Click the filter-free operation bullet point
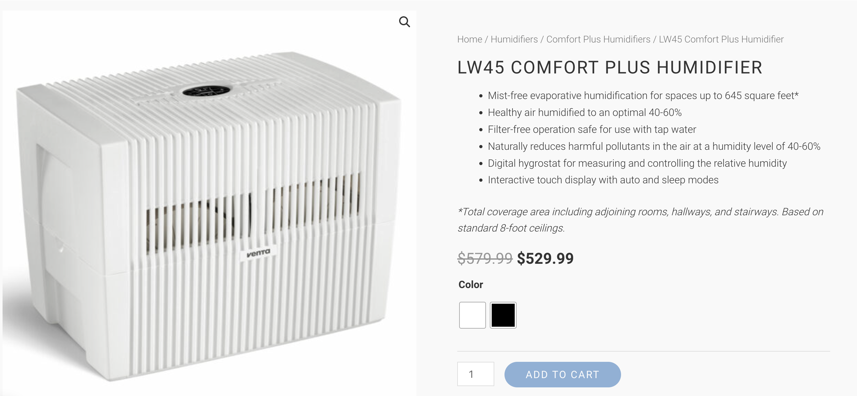The width and height of the screenshot is (857, 396). coord(592,129)
